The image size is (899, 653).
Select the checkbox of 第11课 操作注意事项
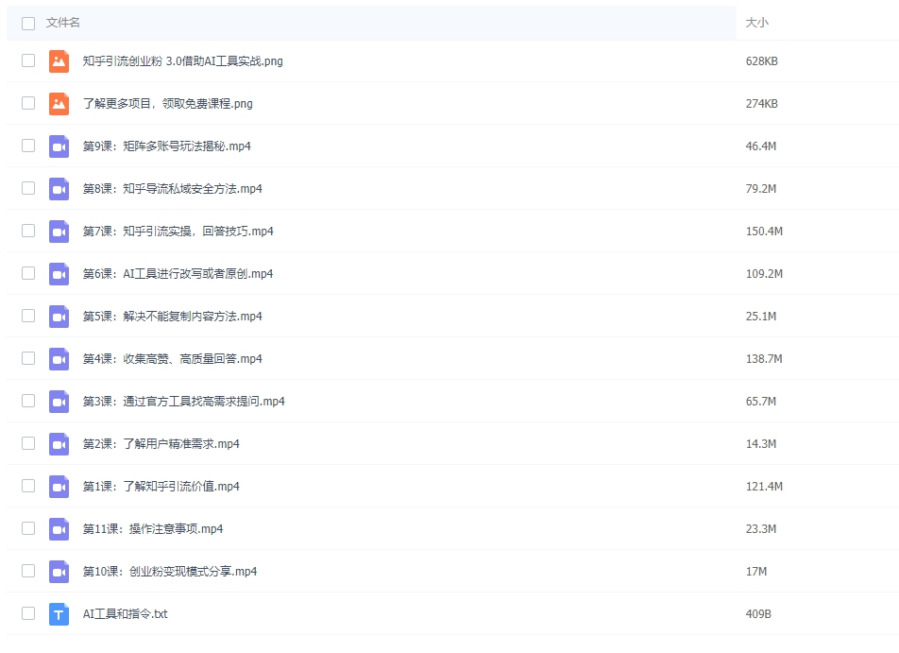point(27,528)
